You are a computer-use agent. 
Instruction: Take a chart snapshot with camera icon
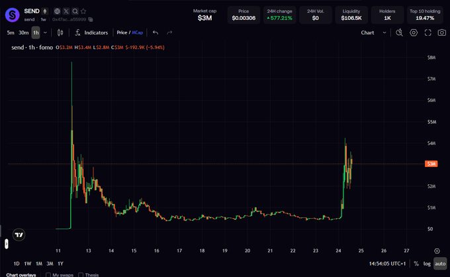point(442,32)
